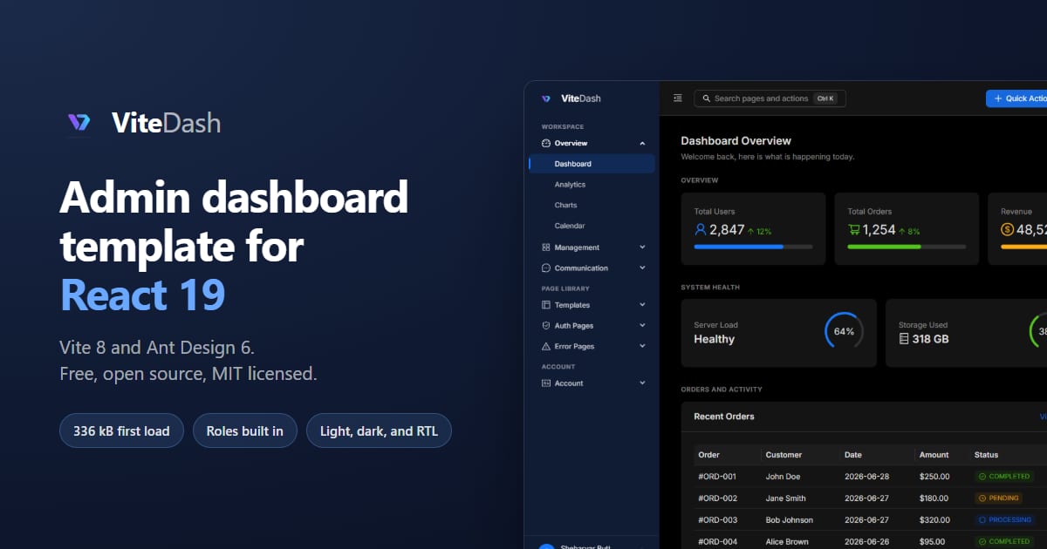Click the date 2026-06-28

pos(866,477)
